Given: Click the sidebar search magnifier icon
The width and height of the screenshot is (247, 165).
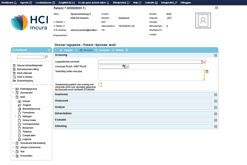Looking at the screenshot, I should pyautogui.click(x=47, y=57).
